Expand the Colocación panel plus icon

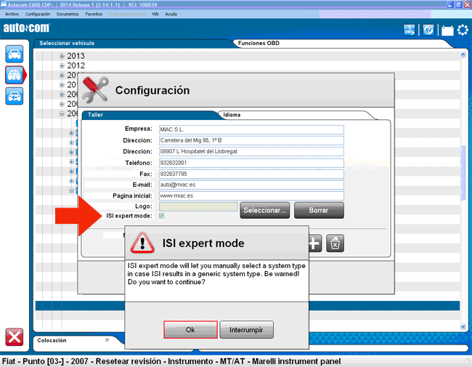point(107,340)
